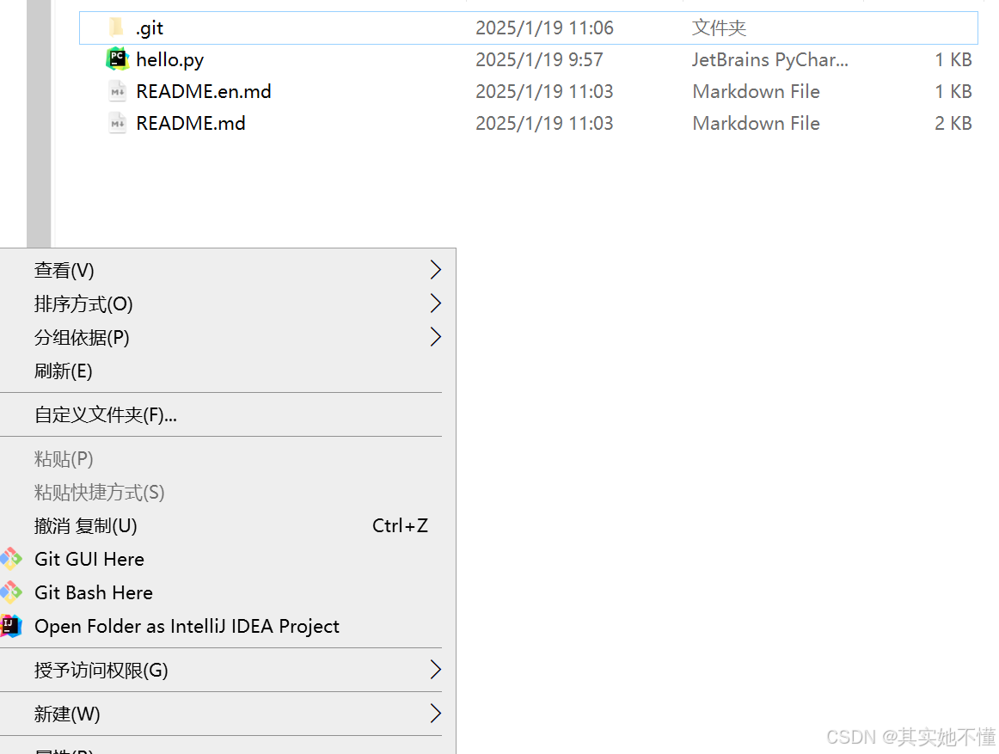
Task: Select the hello.py file
Action: [169, 59]
